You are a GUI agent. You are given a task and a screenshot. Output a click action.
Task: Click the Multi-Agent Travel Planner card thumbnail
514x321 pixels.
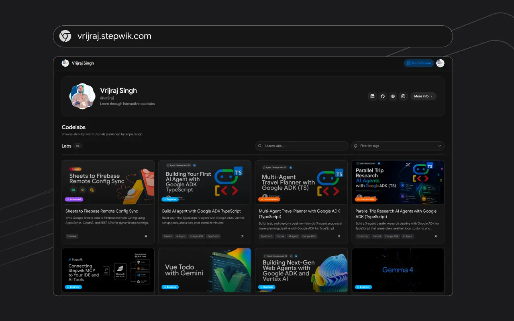pos(302,183)
